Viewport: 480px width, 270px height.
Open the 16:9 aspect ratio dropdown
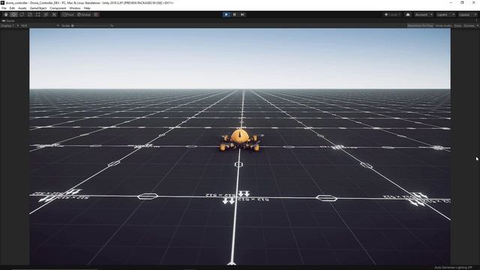(40, 25)
